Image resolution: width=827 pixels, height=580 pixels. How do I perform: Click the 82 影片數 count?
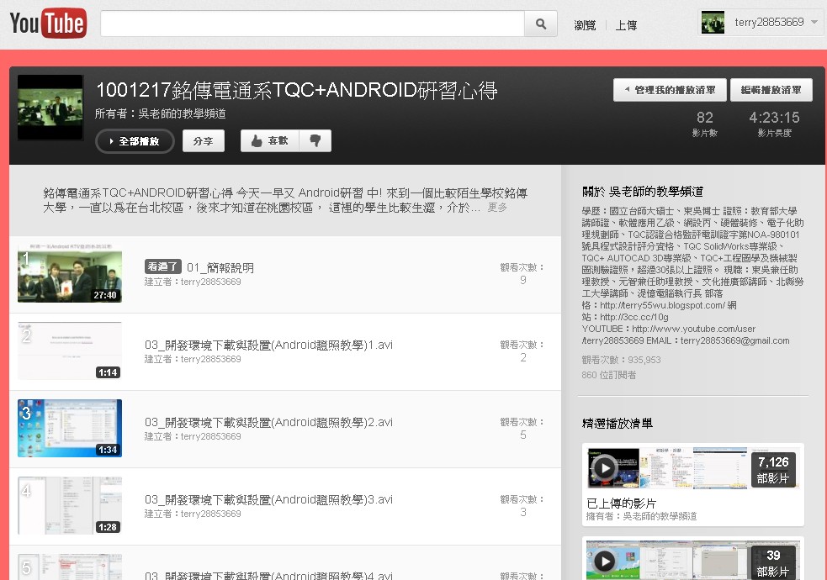click(x=705, y=124)
